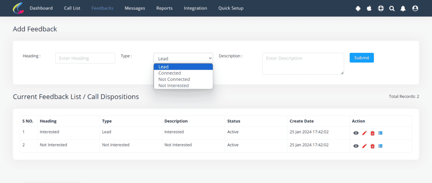Edit the Interested feedback with pencil icon
The height and width of the screenshot is (183, 432).
[364, 133]
